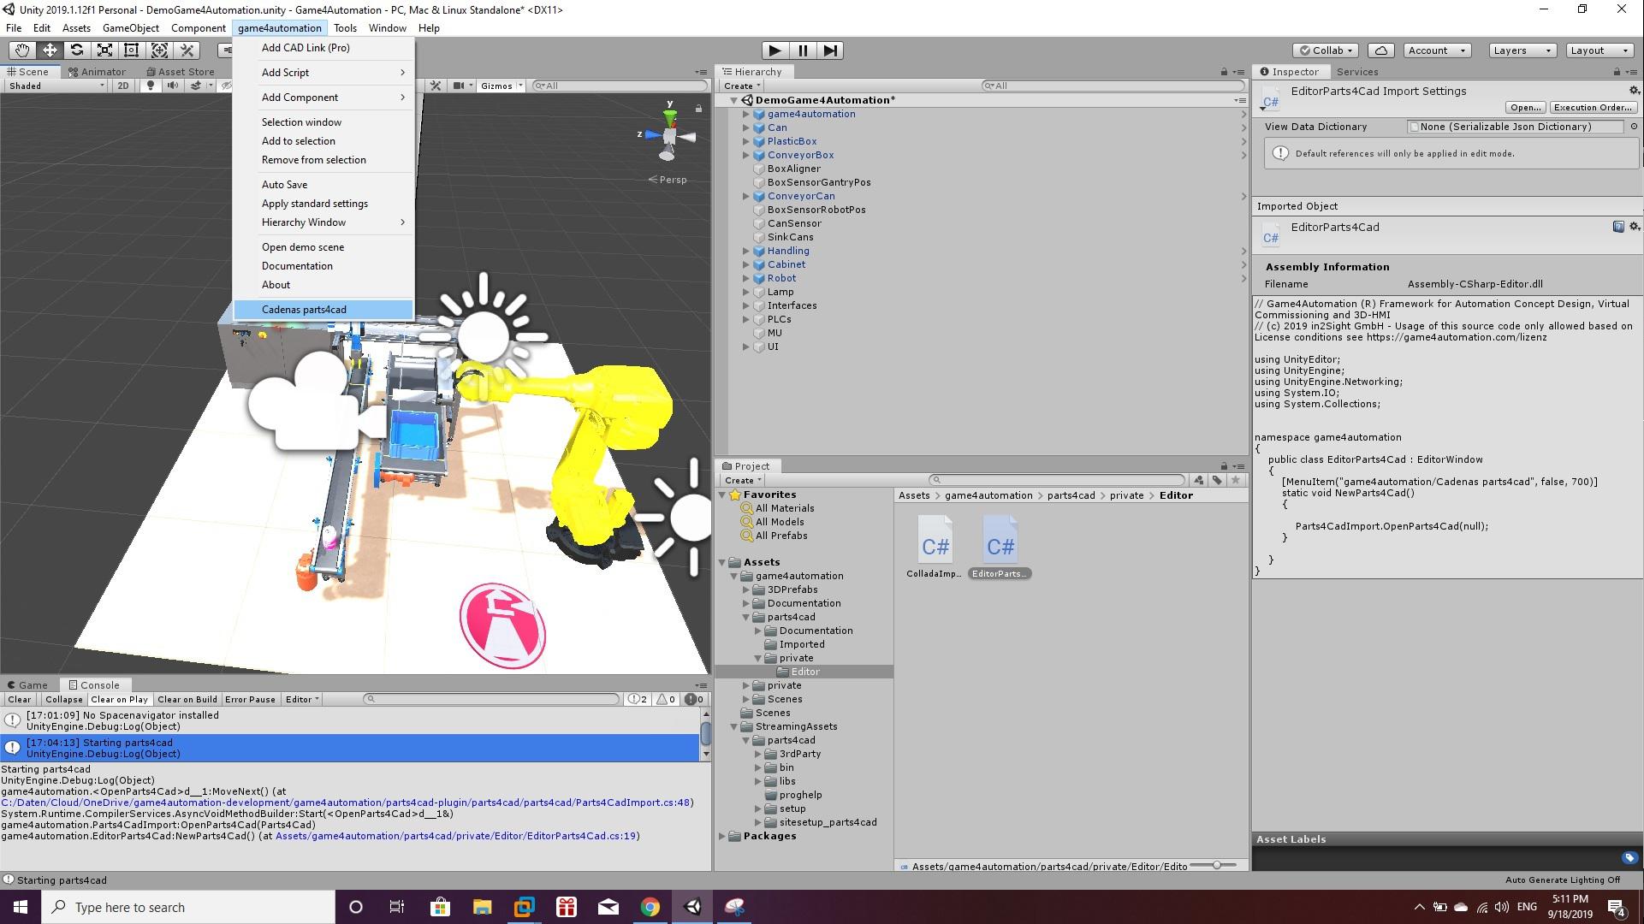Toggle error message count filter

point(694,699)
